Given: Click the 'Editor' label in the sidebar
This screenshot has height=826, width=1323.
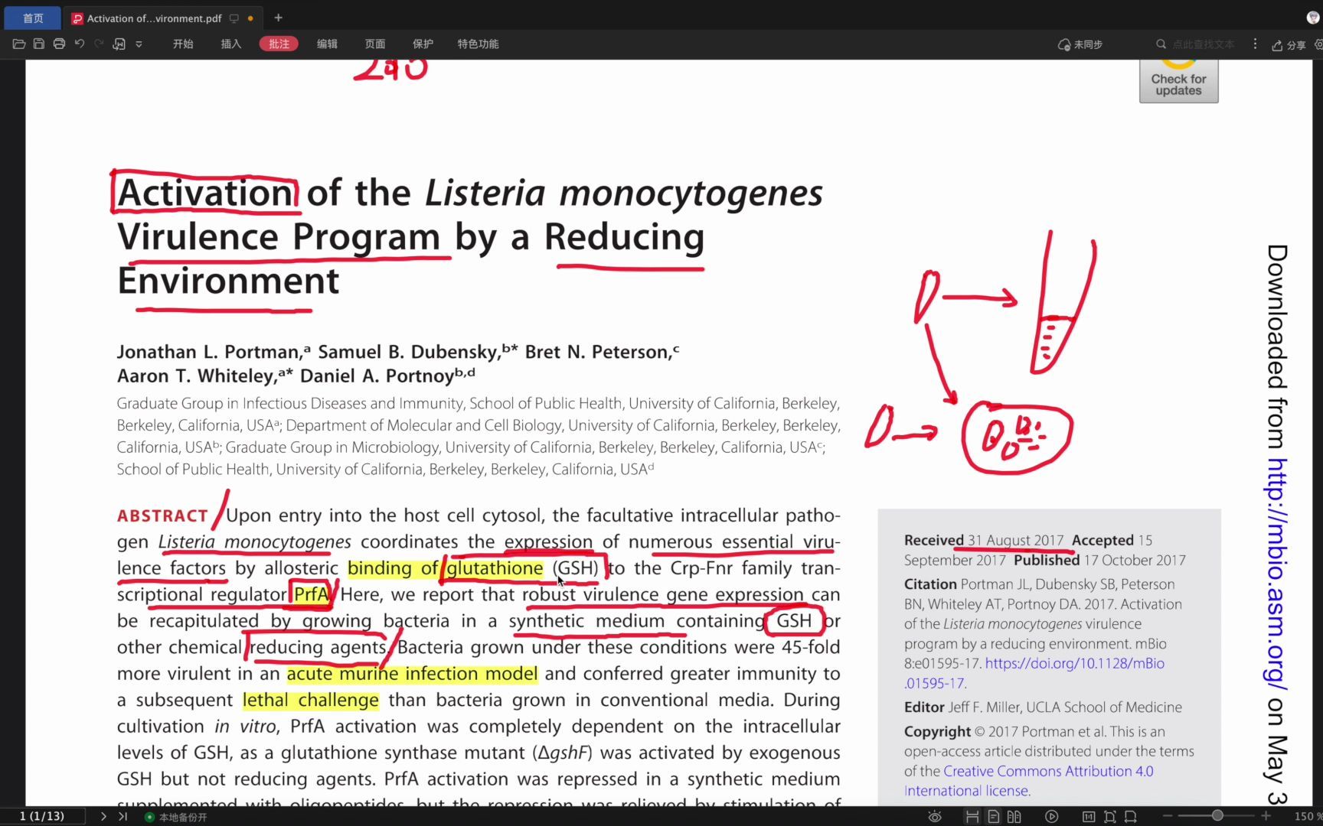Looking at the screenshot, I should coord(924,707).
